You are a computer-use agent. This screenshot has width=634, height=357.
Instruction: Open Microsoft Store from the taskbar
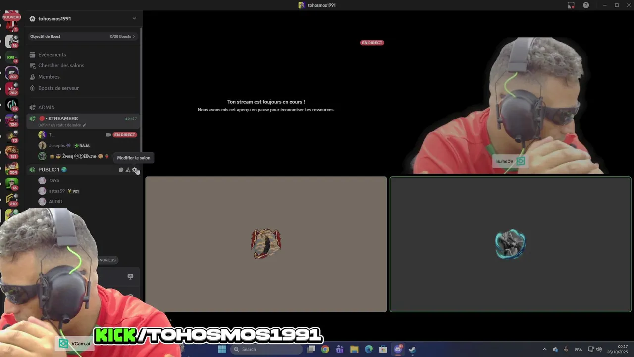pos(383,349)
